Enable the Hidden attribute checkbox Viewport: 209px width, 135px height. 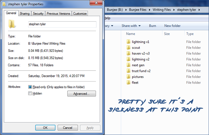point(30,94)
